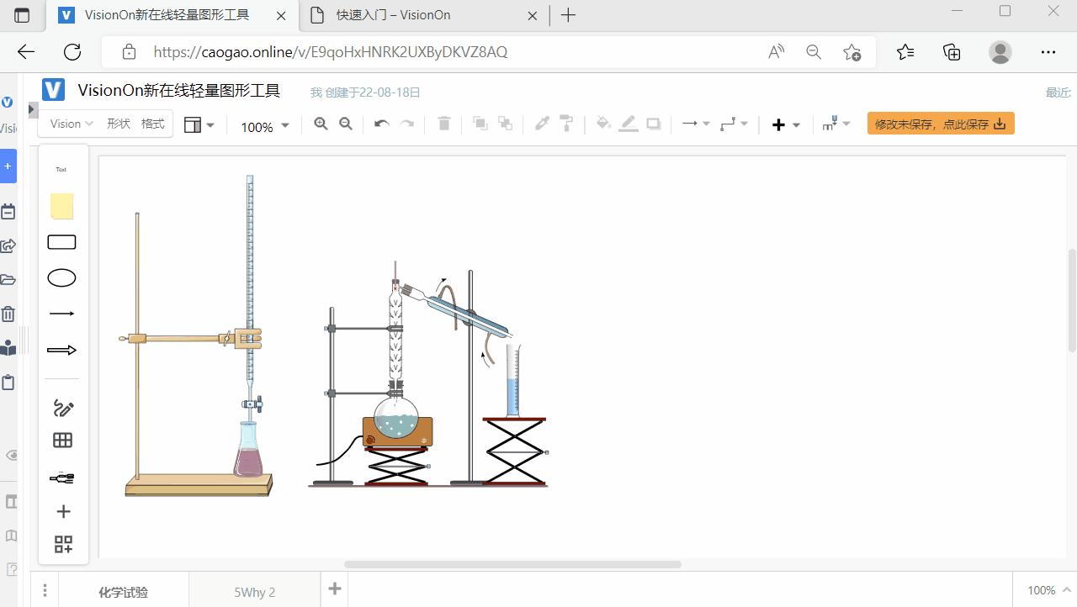Image resolution: width=1077 pixels, height=607 pixels.
Task: Undo the last action
Action: [x=381, y=123]
